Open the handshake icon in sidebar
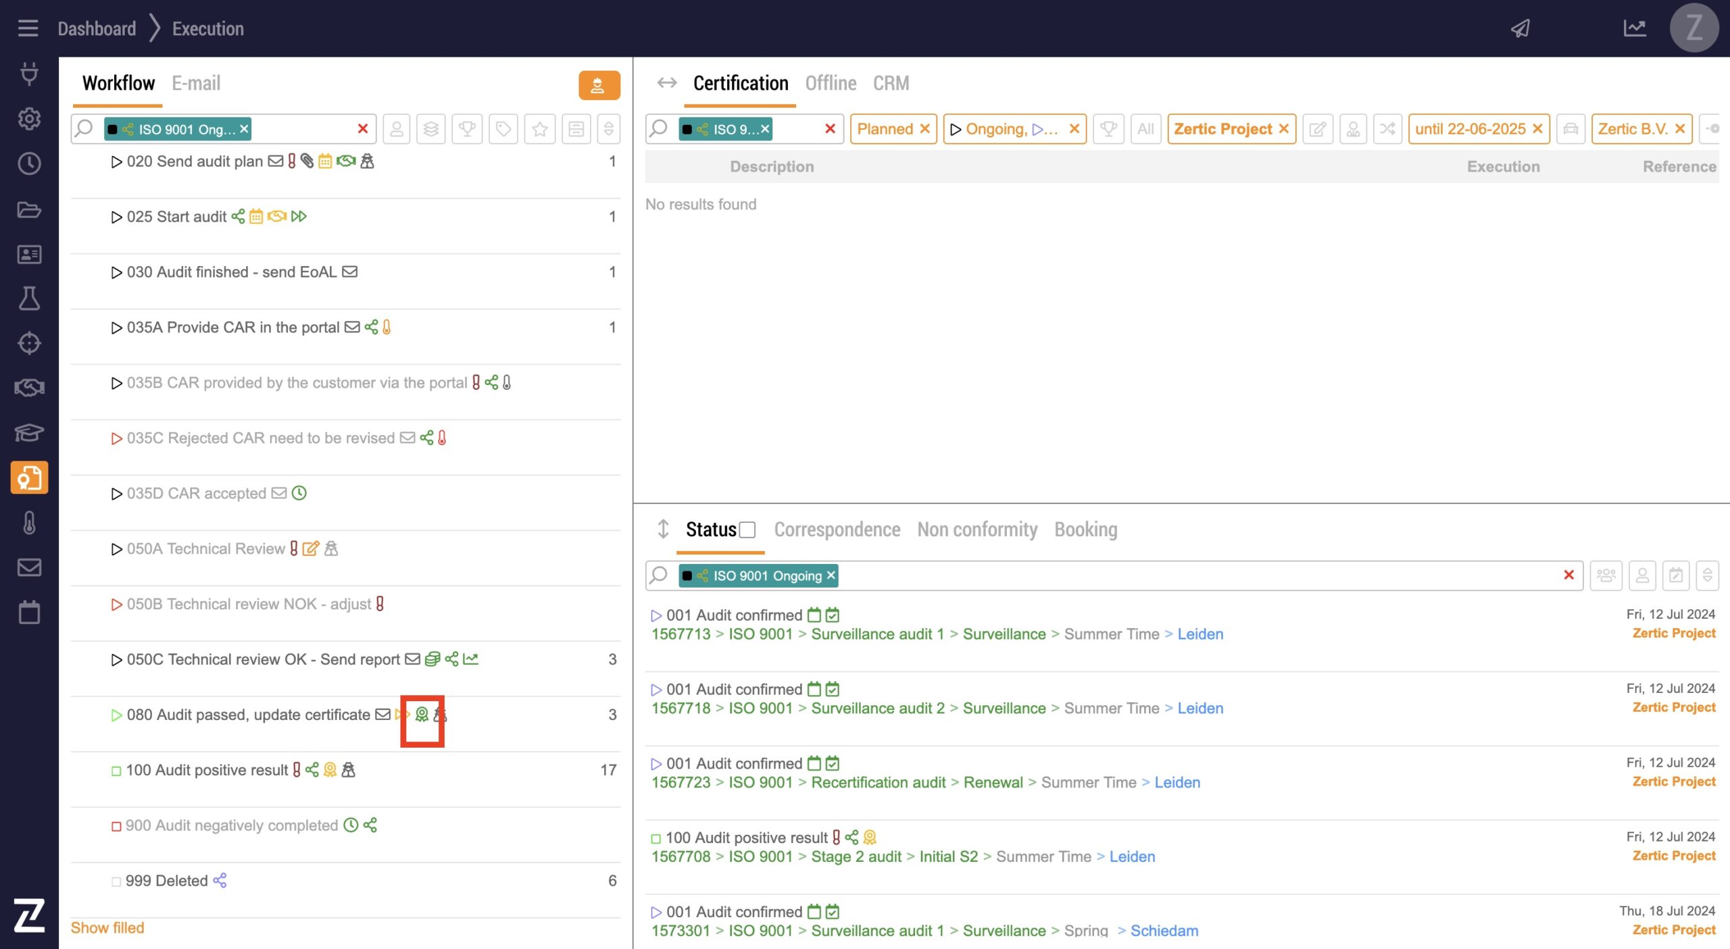Image resolution: width=1730 pixels, height=949 pixels. pyautogui.click(x=29, y=388)
